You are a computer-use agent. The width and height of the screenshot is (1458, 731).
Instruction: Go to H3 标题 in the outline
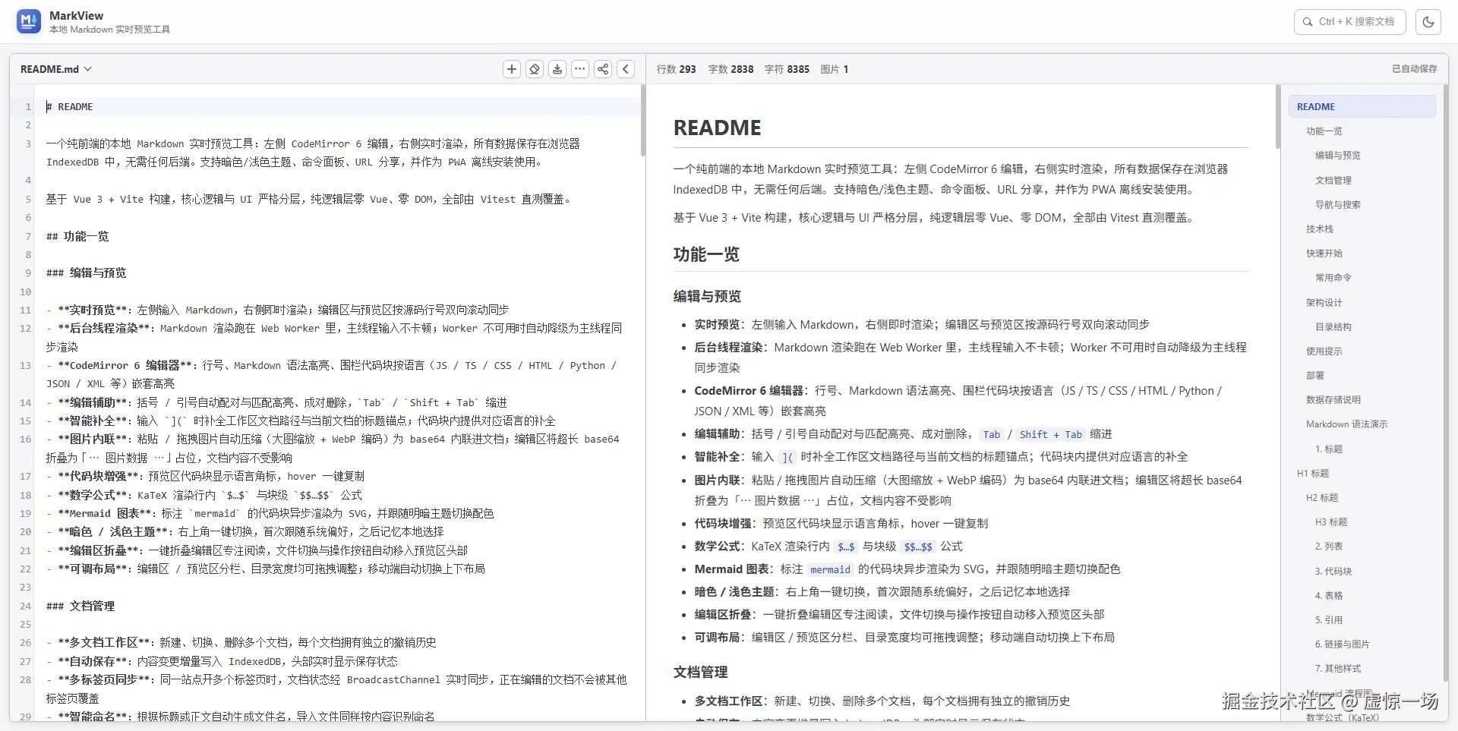[1331, 522]
